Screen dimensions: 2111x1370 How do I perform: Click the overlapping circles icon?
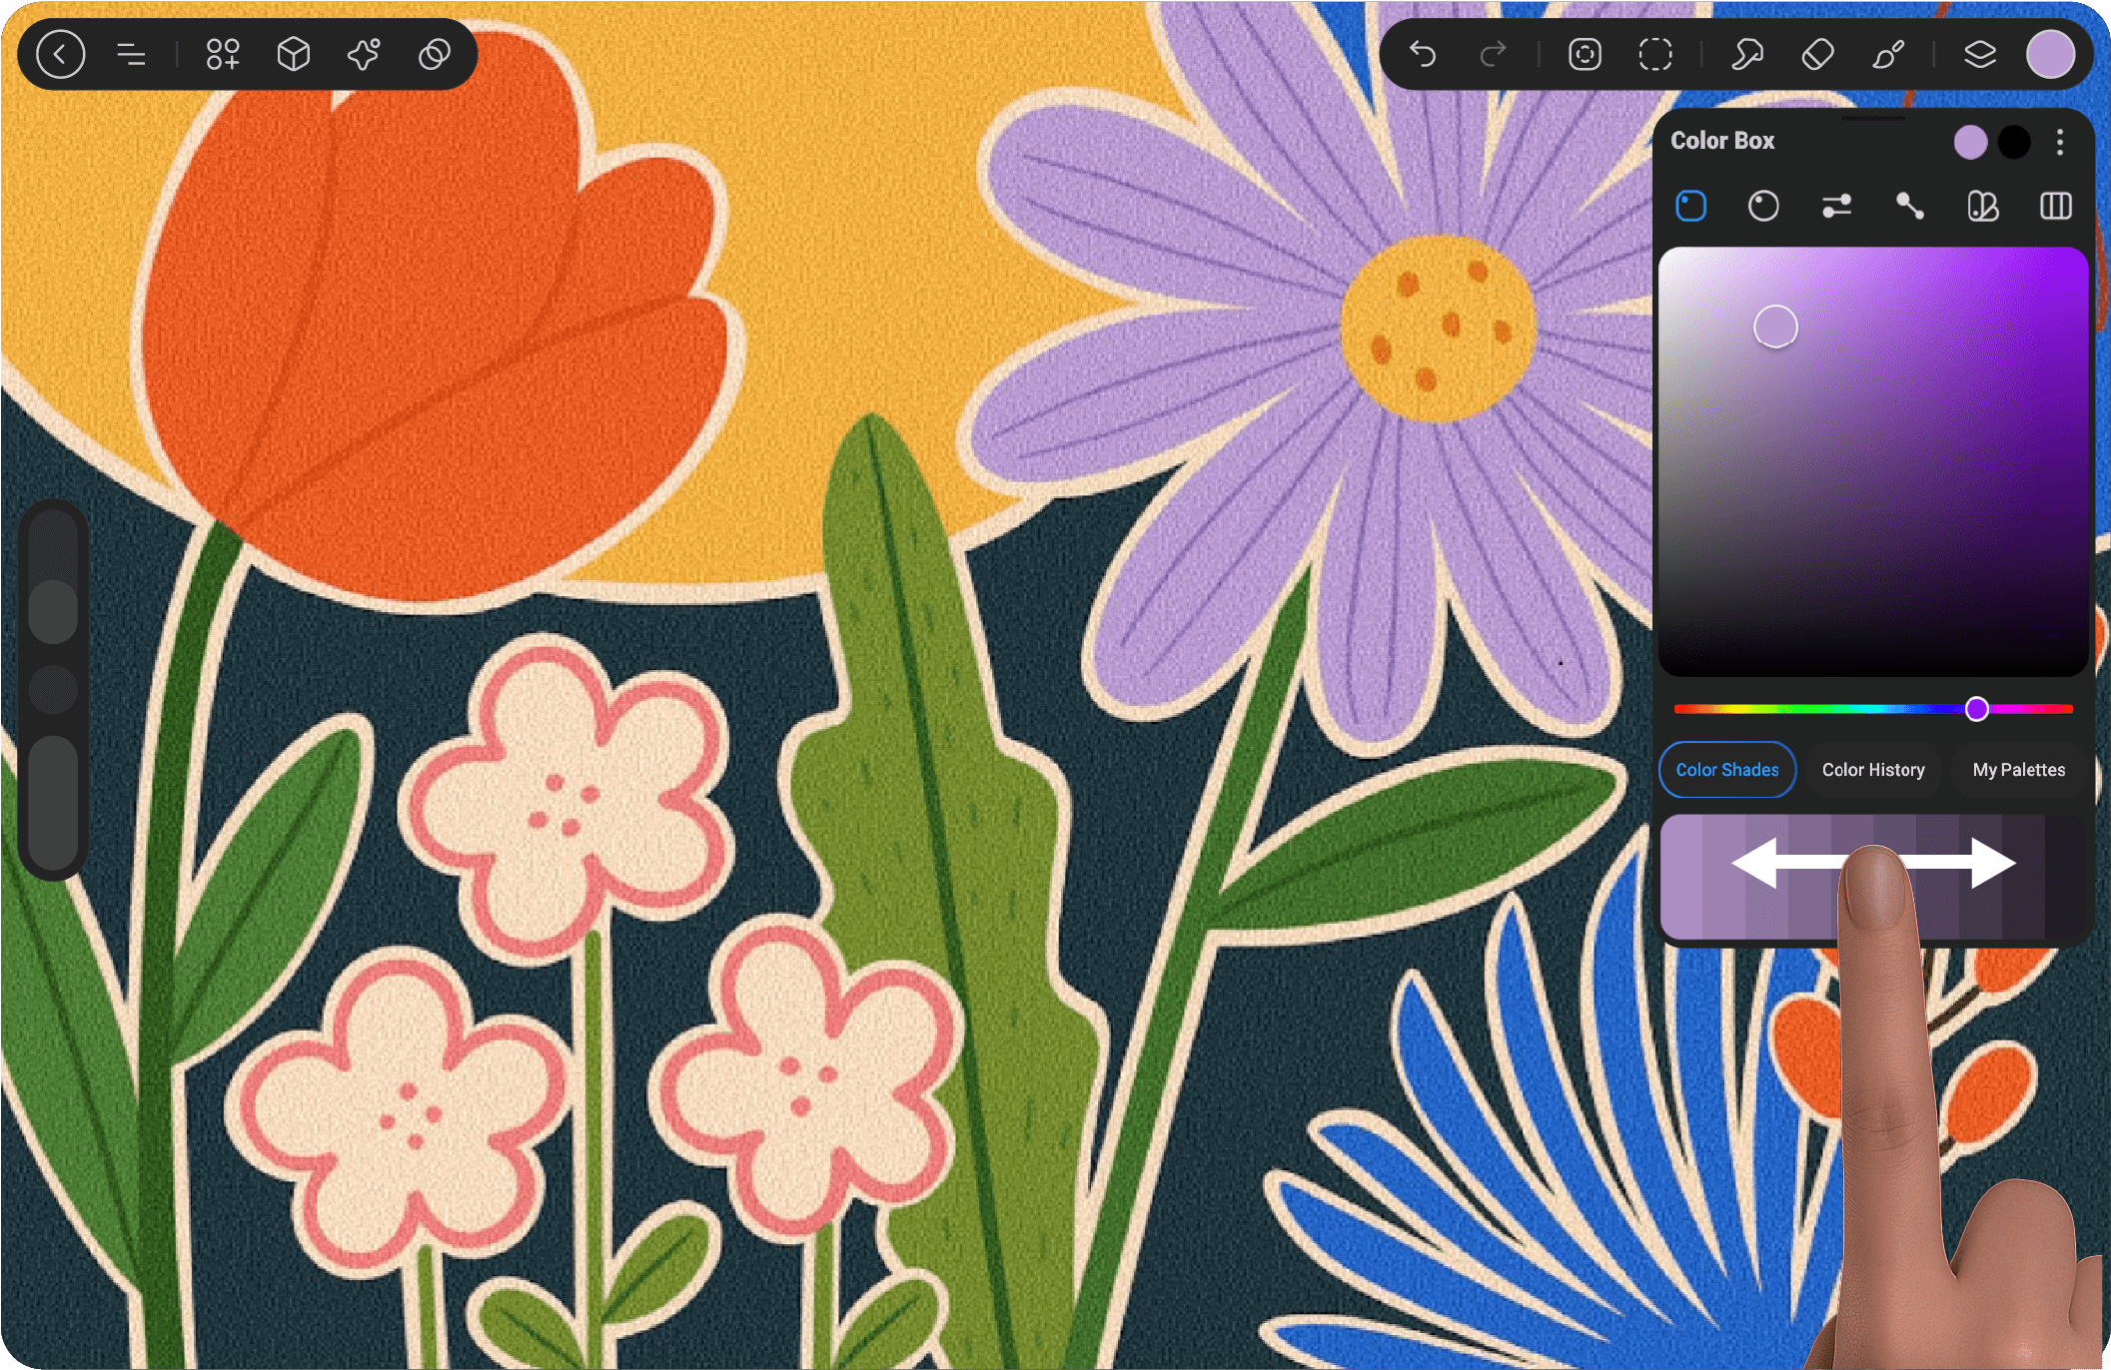(x=435, y=54)
